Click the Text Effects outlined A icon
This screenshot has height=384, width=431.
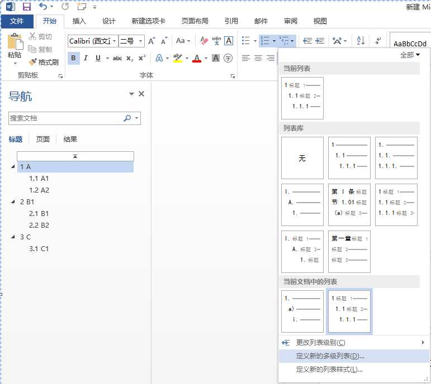coord(159,58)
